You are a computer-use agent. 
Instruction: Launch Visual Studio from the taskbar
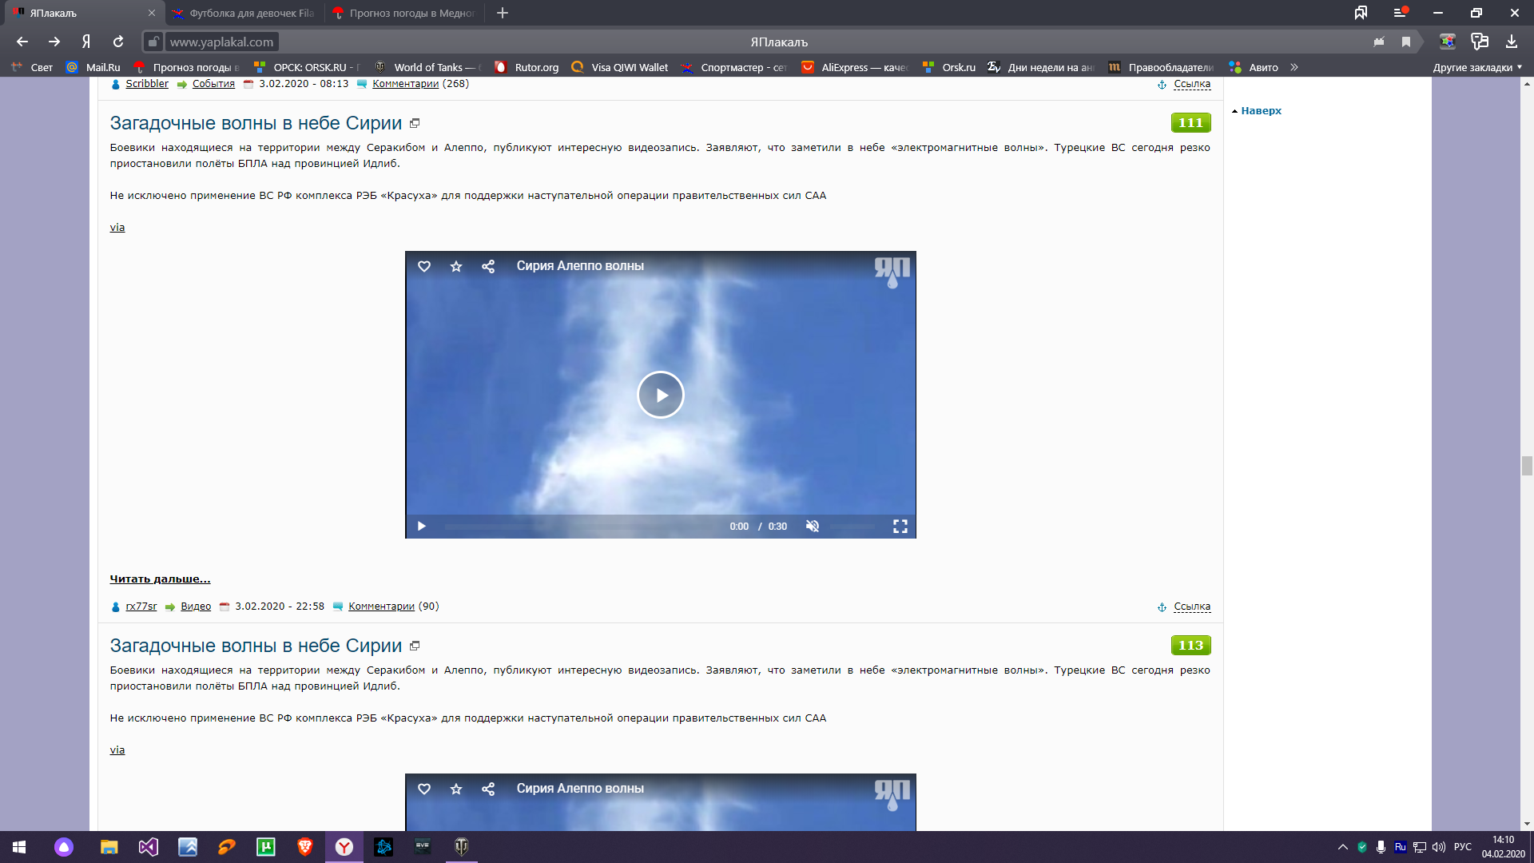point(149,847)
